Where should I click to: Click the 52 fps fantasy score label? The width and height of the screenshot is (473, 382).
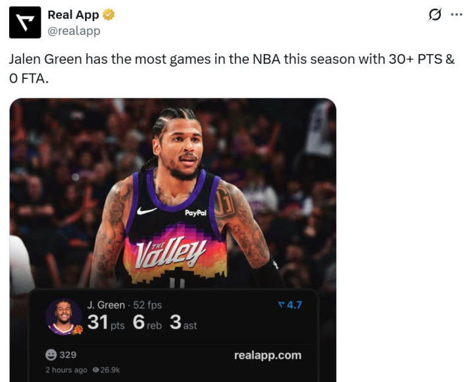point(147,305)
